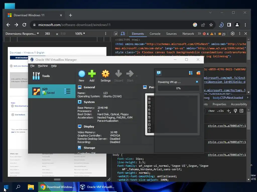Toggle the .cls element classes button
257x192 pixels.
[220, 111]
